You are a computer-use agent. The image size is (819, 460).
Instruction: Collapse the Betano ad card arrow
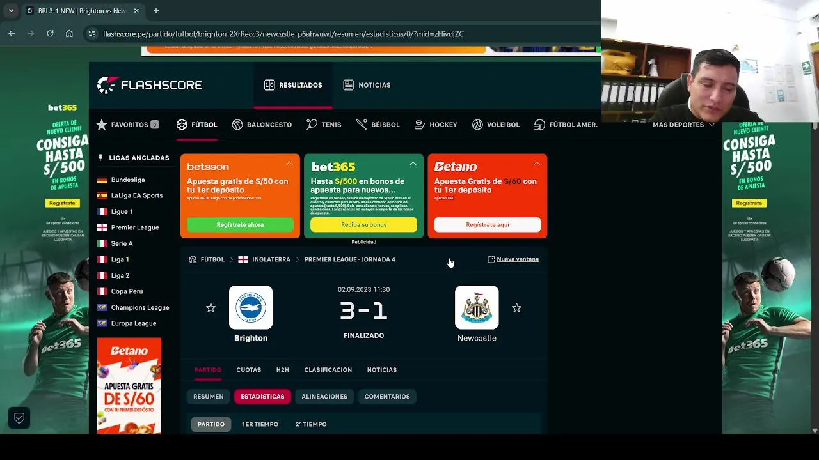(536, 164)
